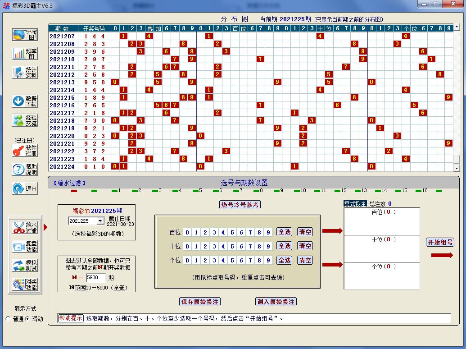Click the 退出 exit icon
Viewport: 466px width, 349px height.
(25, 188)
